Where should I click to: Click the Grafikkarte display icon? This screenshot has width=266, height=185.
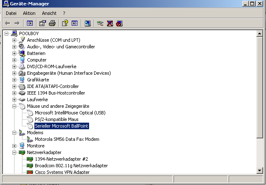[22, 80]
